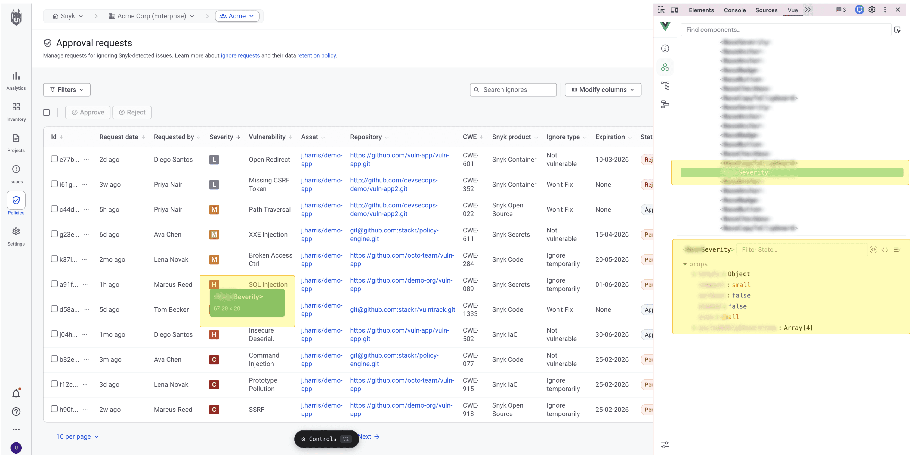Select the b32e row checkbox

(x=54, y=359)
